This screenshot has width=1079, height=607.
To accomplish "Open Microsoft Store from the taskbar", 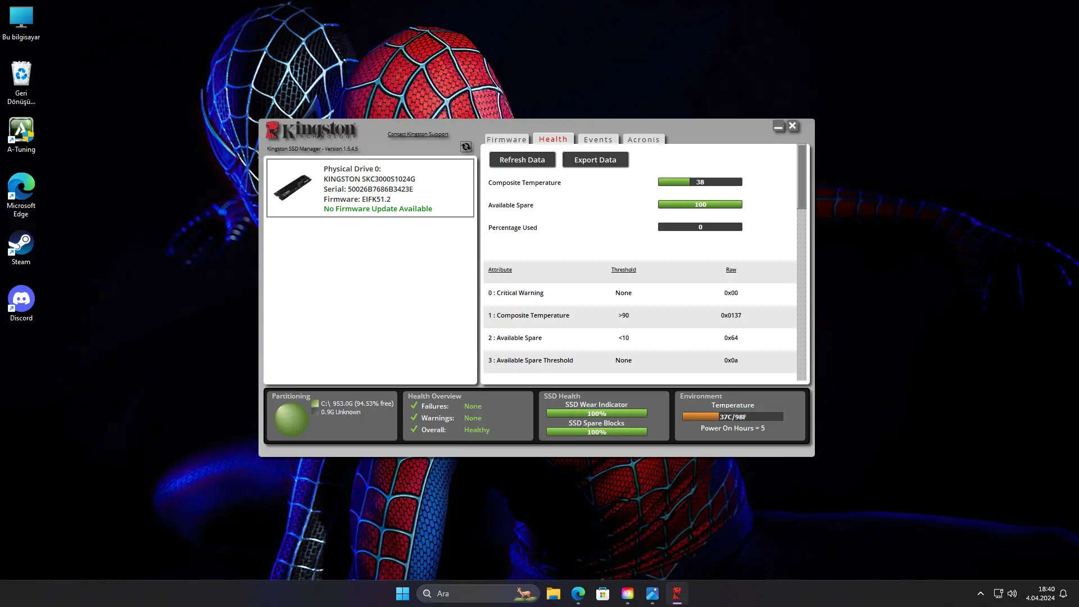I will (x=603, y=594).
